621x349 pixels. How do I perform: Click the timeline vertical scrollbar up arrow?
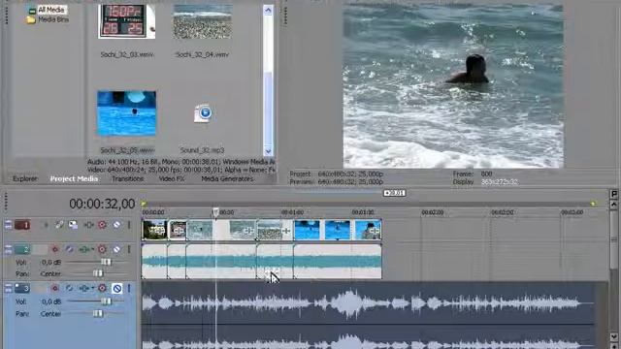coord(614,205)
